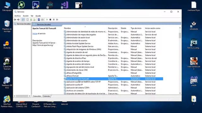Viewport: 202px width, 113px height.
Task: Open the ultrastardx desktop shortcut
Action: [194, 26]
